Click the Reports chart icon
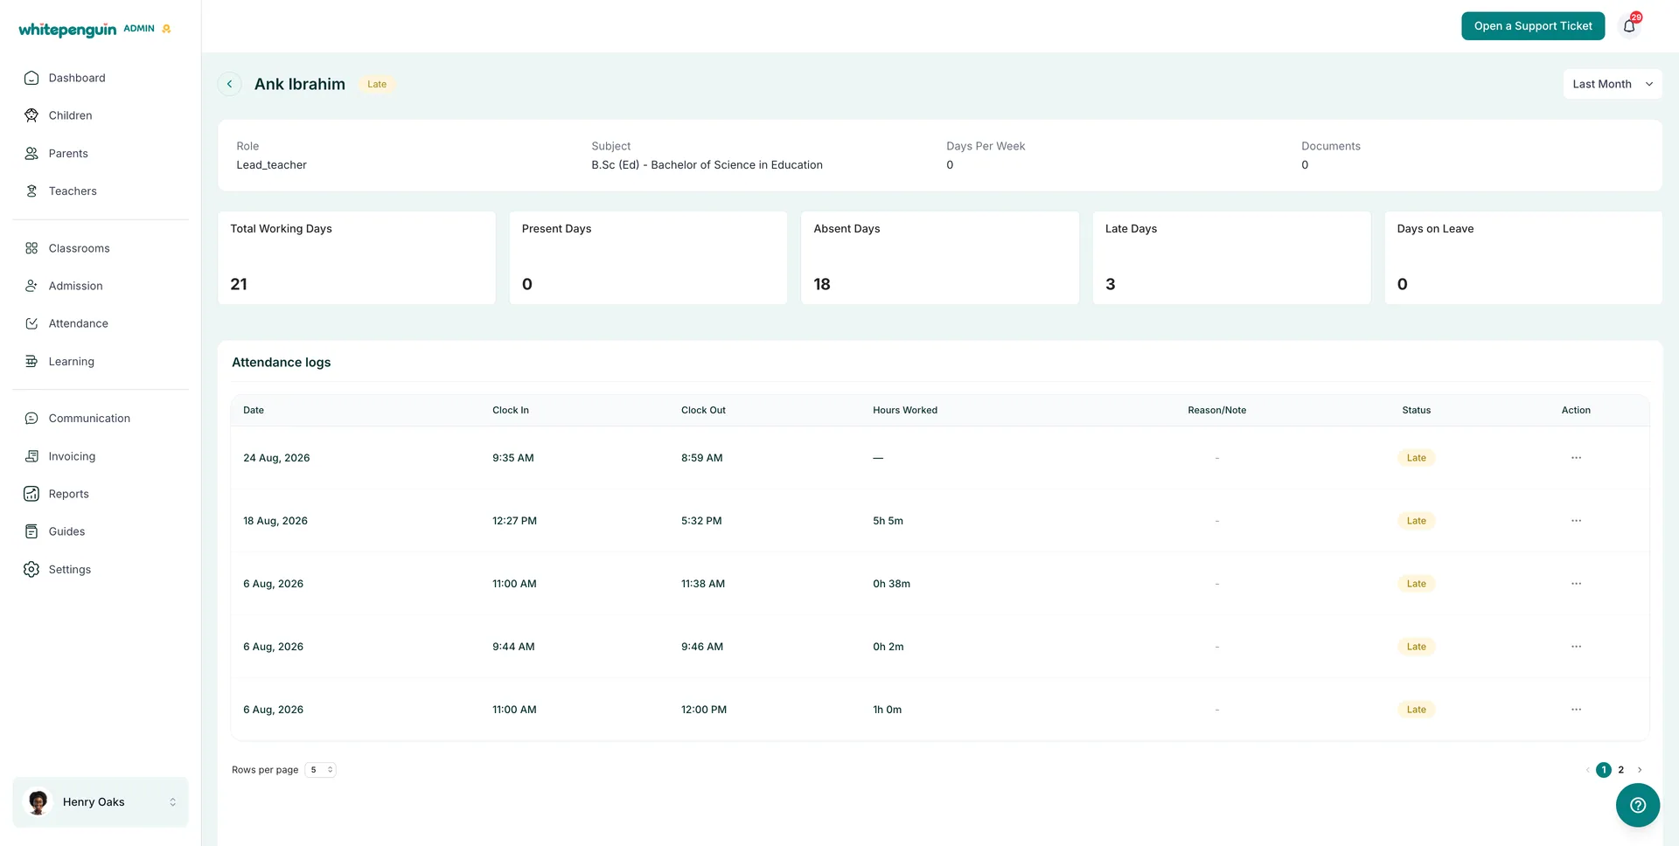 (x=31, y=494)
